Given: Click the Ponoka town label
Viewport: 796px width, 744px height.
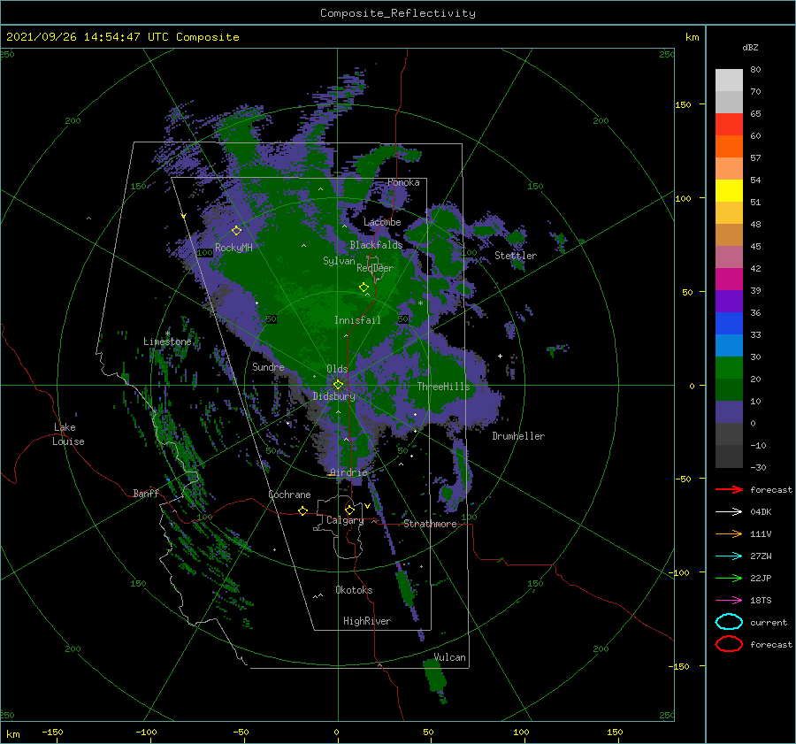Looking at the screenshot, I should (x=403, y=182).
